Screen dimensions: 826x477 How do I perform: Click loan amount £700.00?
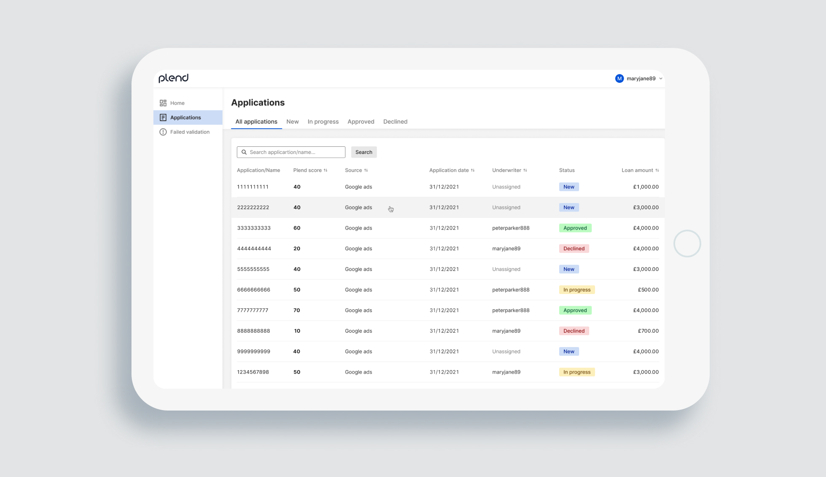[648, 331]
